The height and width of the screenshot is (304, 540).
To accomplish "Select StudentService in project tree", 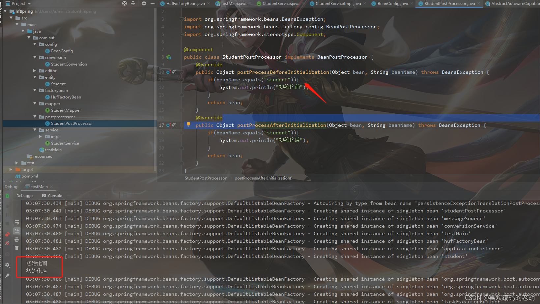I will 65,143.
